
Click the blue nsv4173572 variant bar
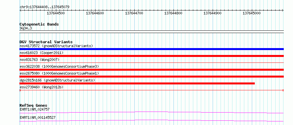pos(151,49)
